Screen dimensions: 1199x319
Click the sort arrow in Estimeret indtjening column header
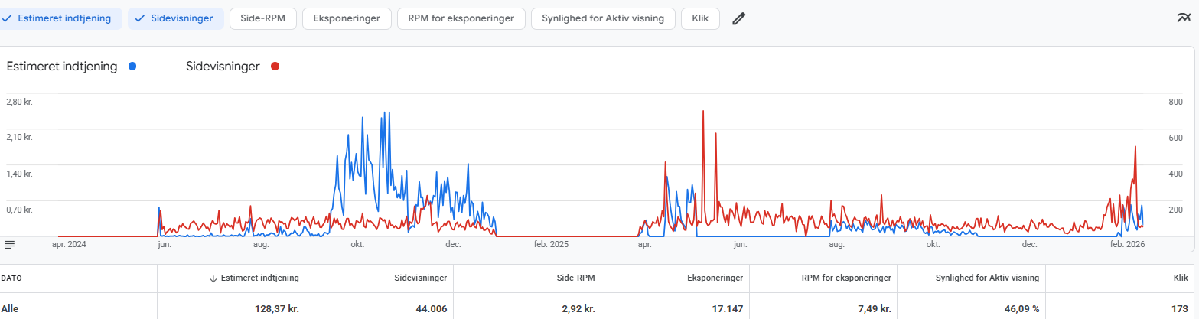pos(213,278)
